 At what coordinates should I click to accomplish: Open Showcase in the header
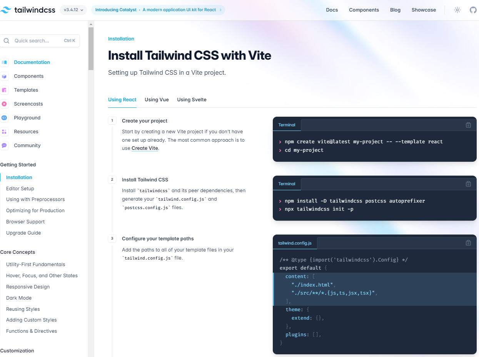tap(424, 10)
